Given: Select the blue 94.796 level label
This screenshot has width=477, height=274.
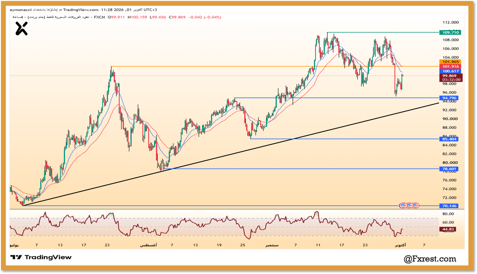Looking at the screenshot, I should [449, 98].
